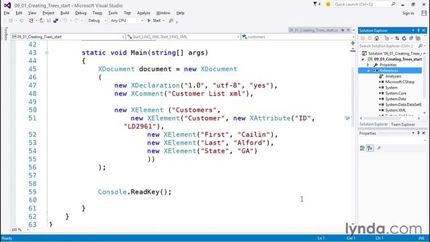Screen dimensions: 430x242
Task: Click the Alphabetical sort icon in Properties
Action: (370, 148)
